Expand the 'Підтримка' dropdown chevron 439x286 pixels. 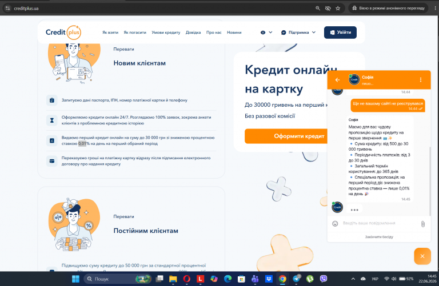tap(314, 33)
